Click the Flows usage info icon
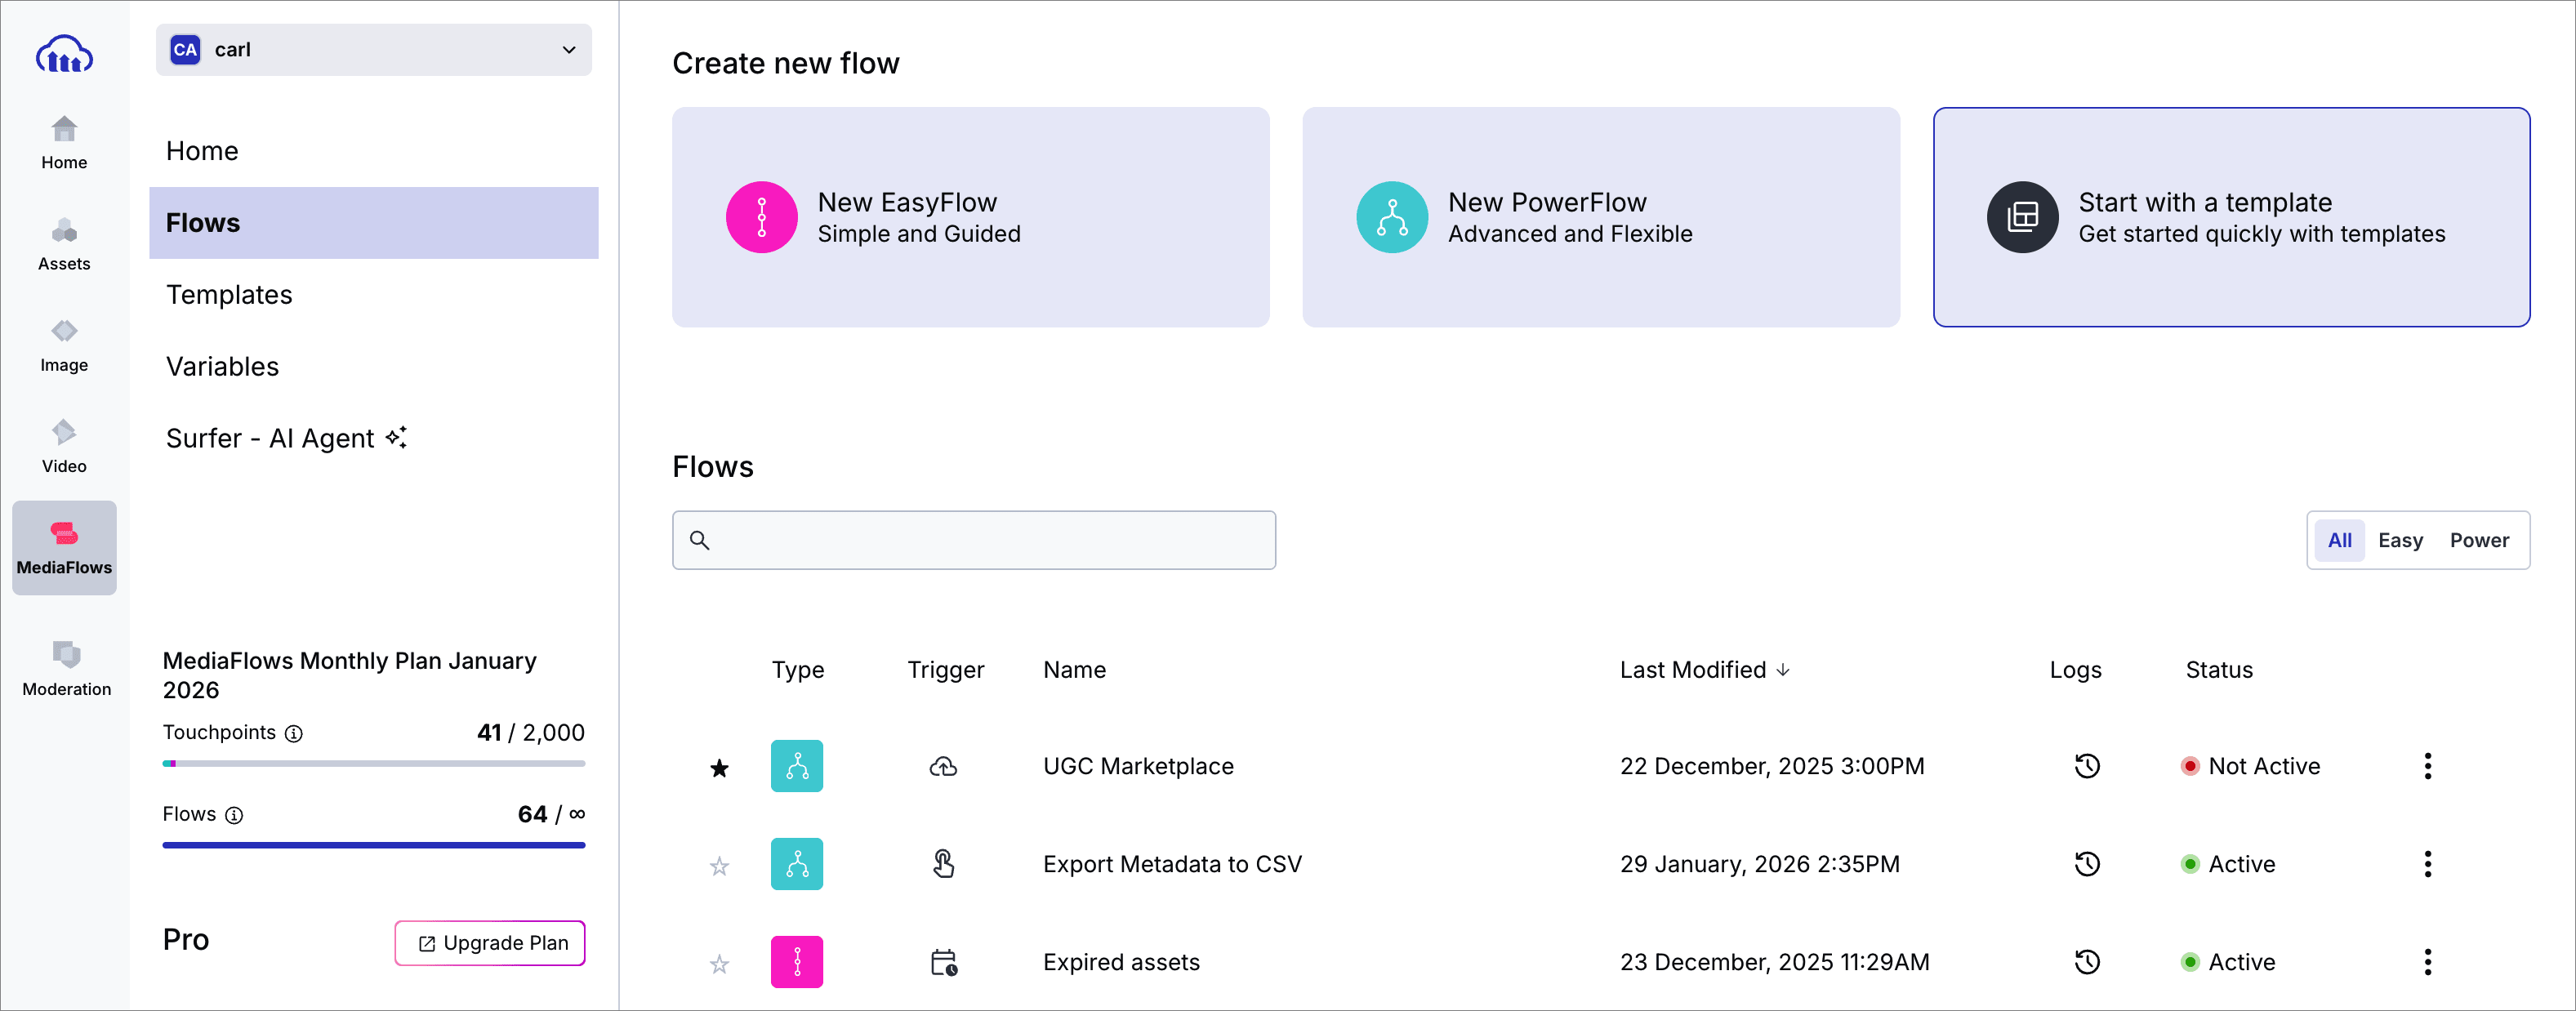This screenshot has height=1011, width=2576. point(234,815)
